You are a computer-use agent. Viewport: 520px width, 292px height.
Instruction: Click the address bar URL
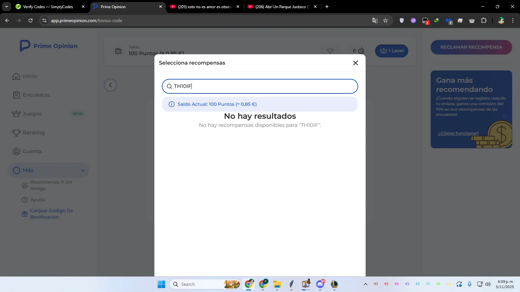87,20
